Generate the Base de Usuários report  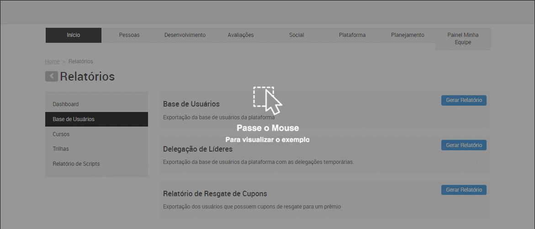[x=464, y=100]
